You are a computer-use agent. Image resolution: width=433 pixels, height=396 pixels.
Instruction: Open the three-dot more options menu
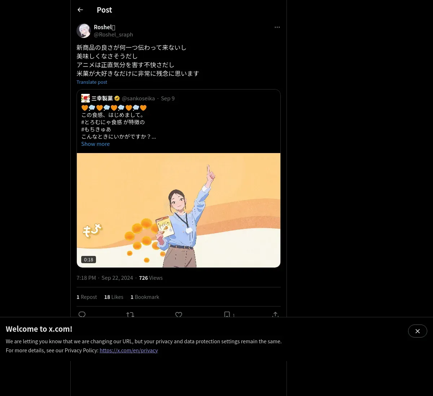pos(277,27)
